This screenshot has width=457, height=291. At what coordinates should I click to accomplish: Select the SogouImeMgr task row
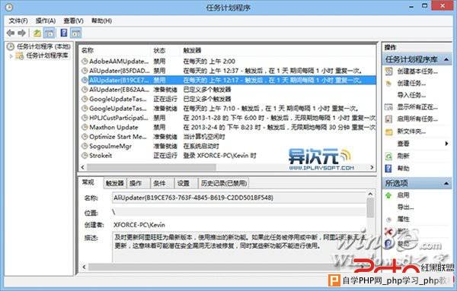point(227,146)
